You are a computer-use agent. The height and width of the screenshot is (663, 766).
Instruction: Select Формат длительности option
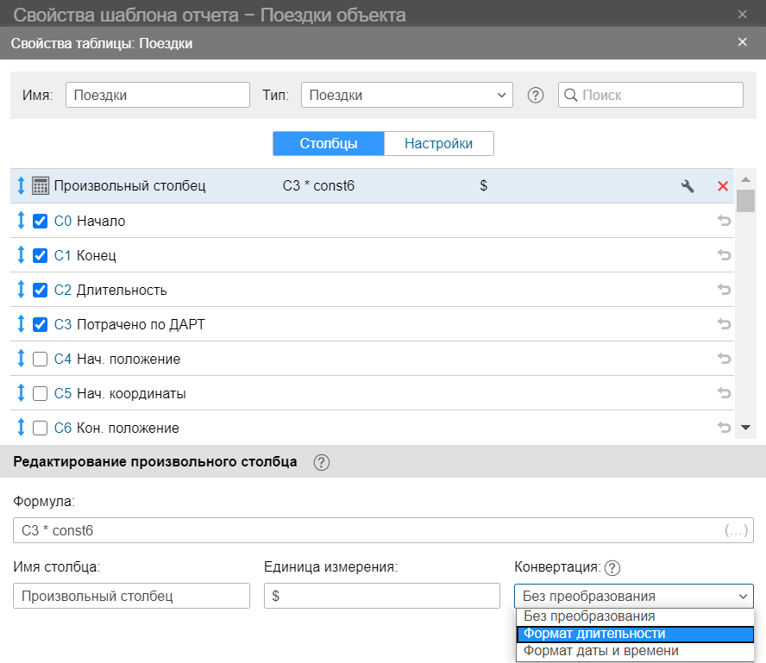(635, 634)
